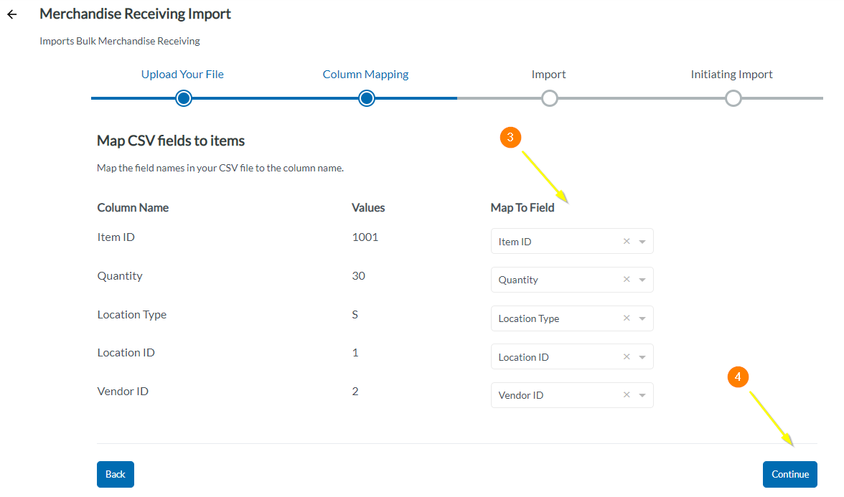This screenshot has width=844, height=497.
Task: Click the Initiating Import step circle
Action: click(733, 98)
